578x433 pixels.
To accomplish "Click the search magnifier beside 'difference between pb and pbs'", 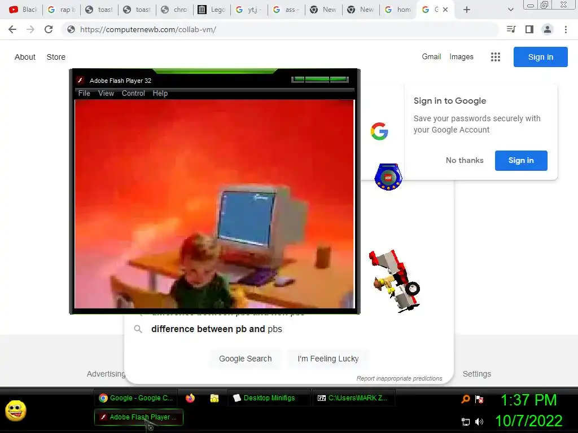I will pyautogui.click(x=138, y=329).
